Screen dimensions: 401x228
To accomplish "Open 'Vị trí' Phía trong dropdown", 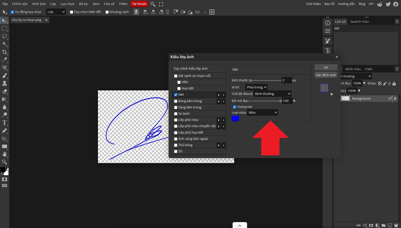I will (x=256, y=87).
